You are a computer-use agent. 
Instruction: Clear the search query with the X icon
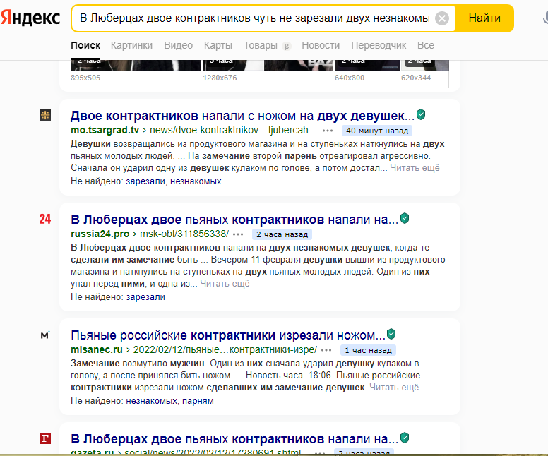[x=442, y=18]
